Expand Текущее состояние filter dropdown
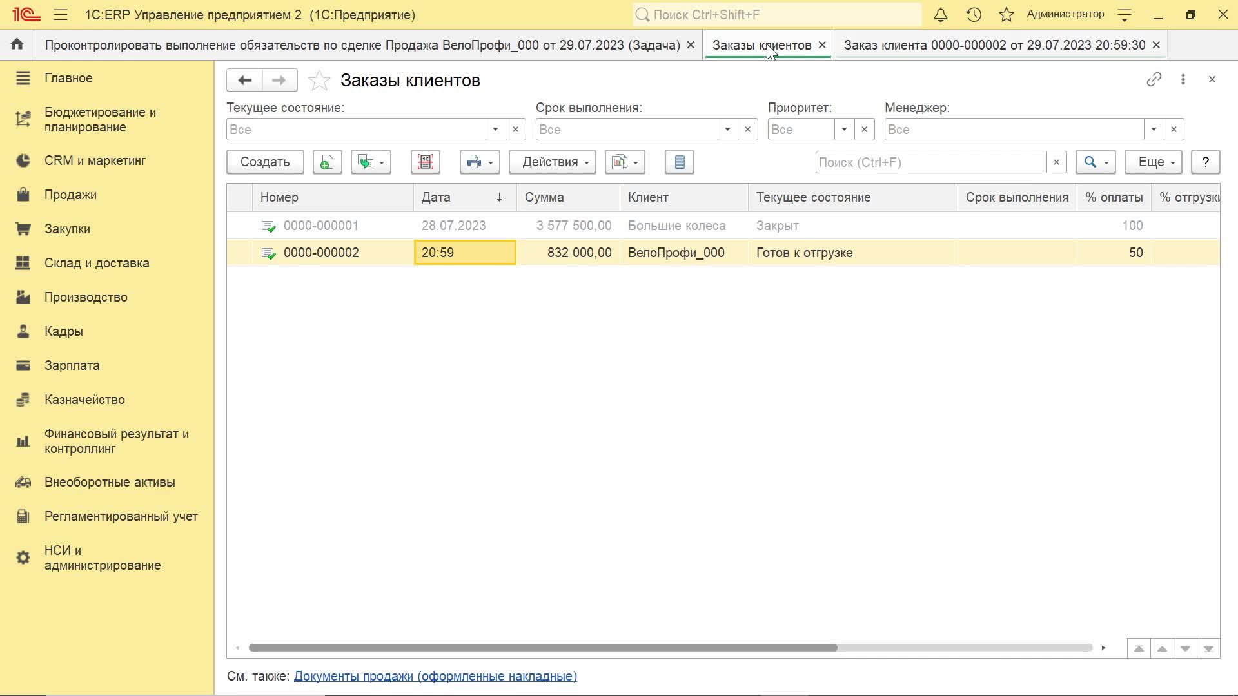The width and height of the screenshot is (1238, 696). [x=495, y=130]
